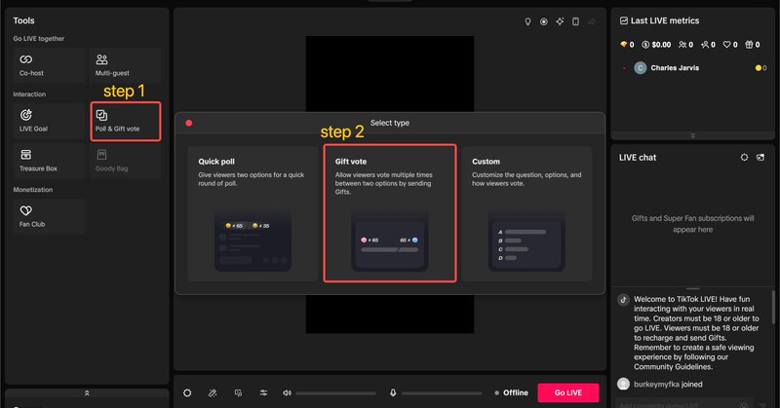Click the viewers count metric icon
Screen dimensions: 780x408
click(682, 44)
